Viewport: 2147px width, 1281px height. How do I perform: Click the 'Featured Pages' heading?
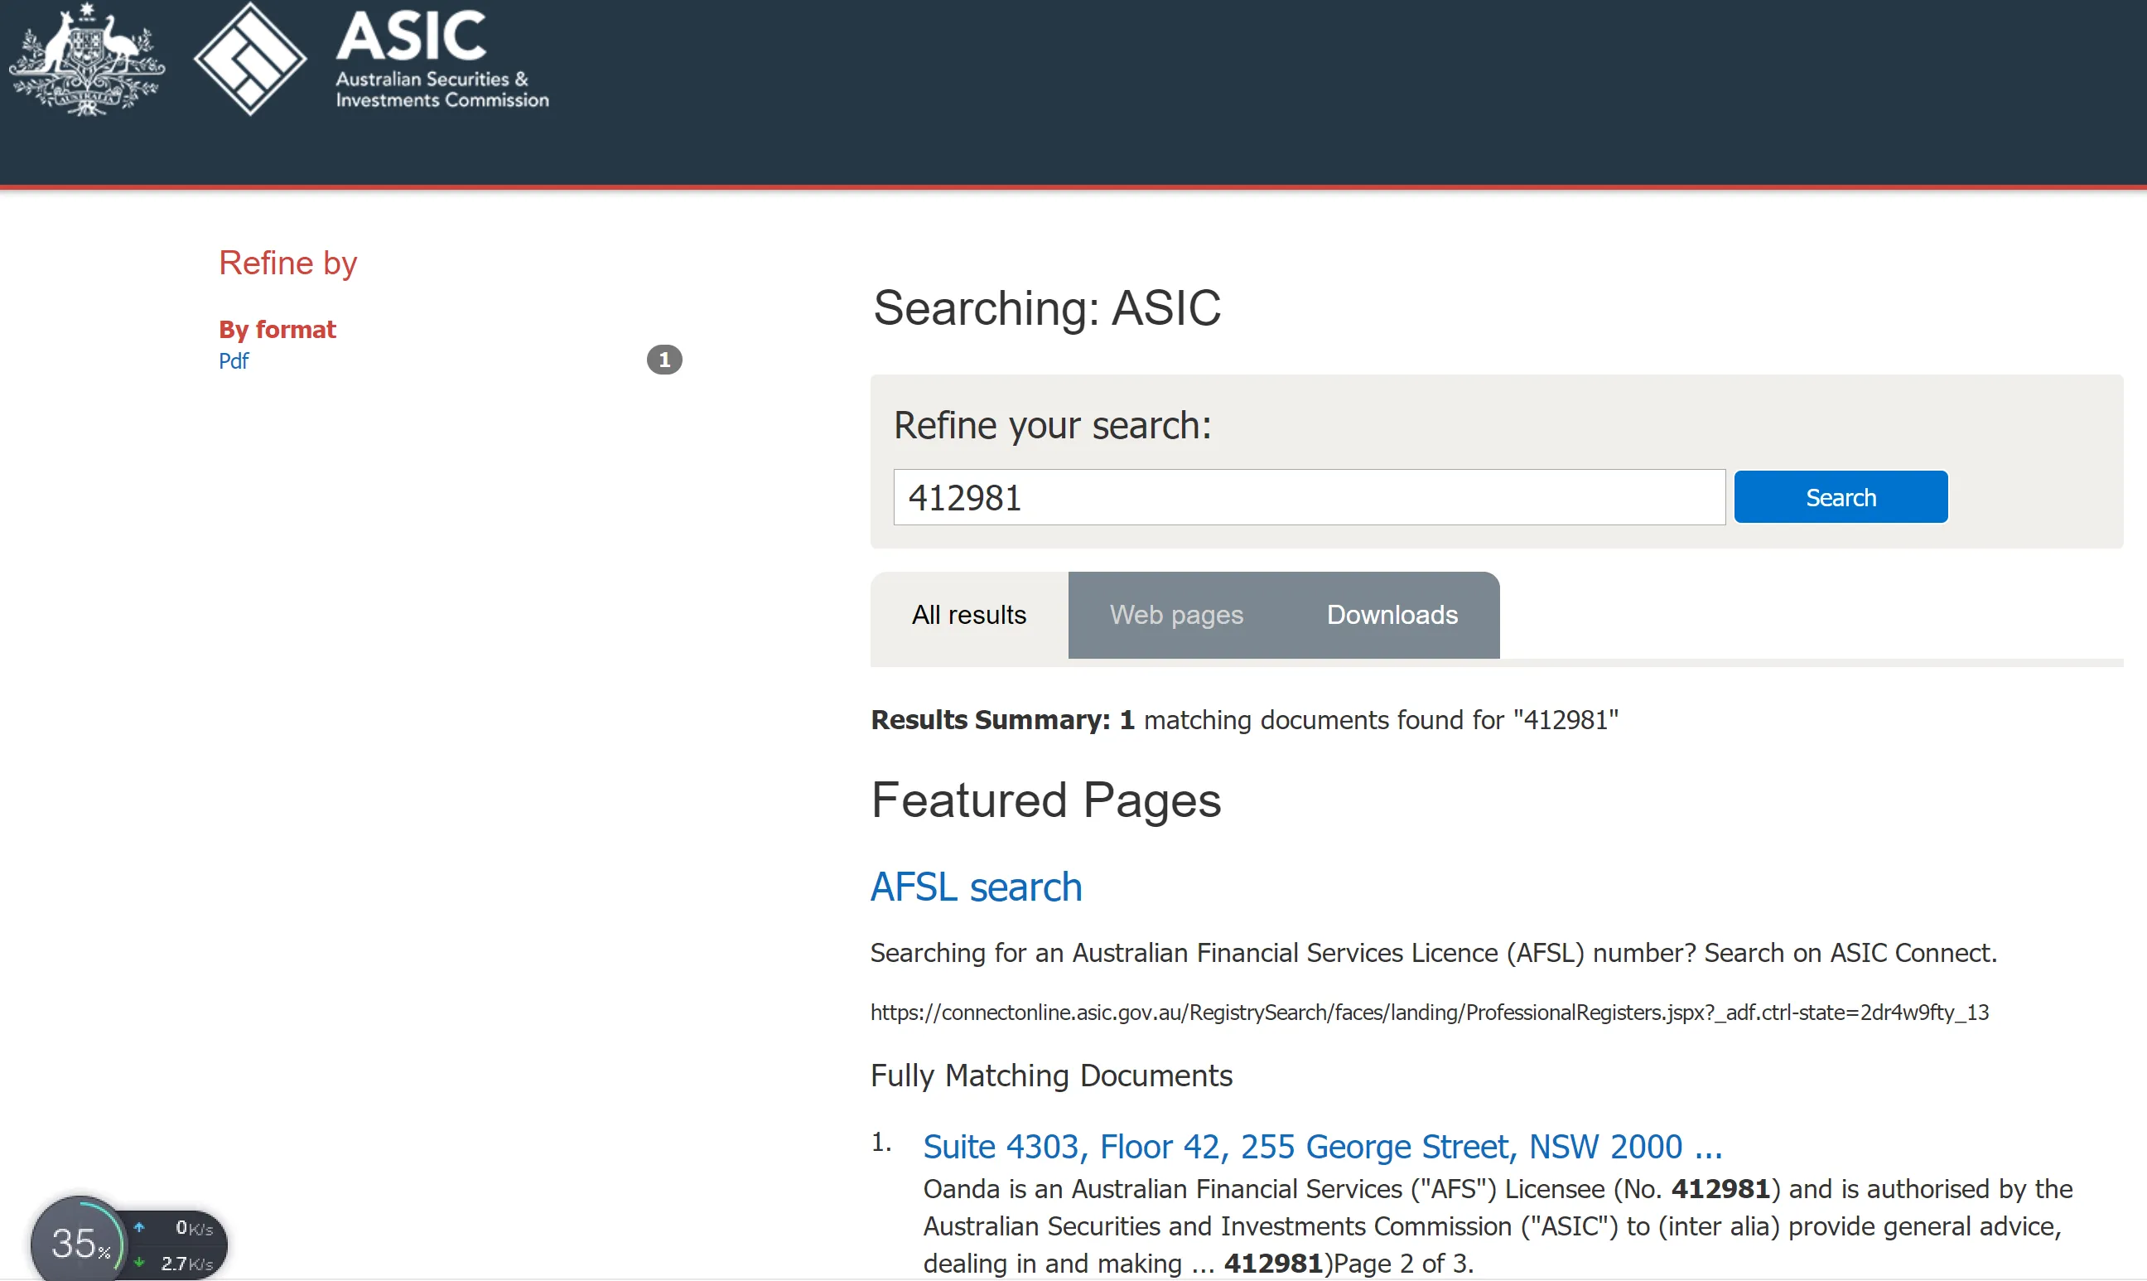pos(1046,800)
